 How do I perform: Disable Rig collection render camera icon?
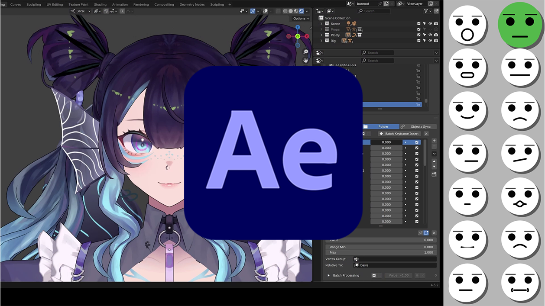click(436, 41)
